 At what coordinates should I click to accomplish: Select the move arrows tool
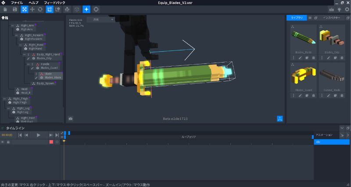pyautogui.click(x=32, y=9)
